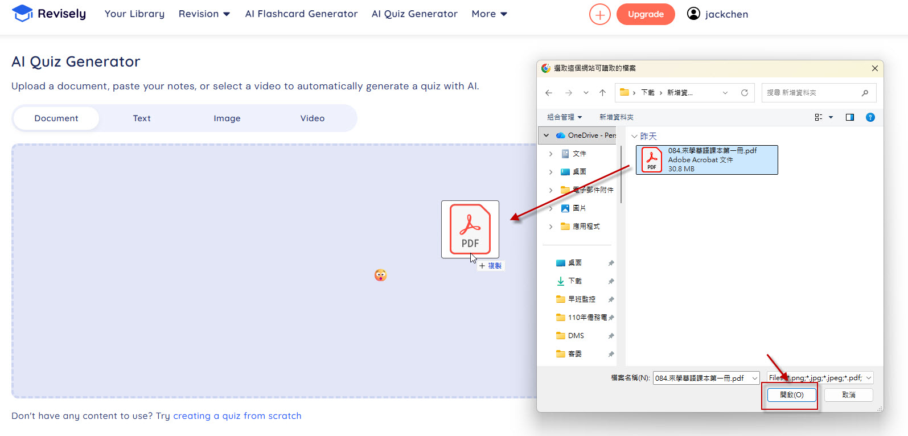Click the file name input field
Viewport: 908px width, 436px height.
point(701,378)
